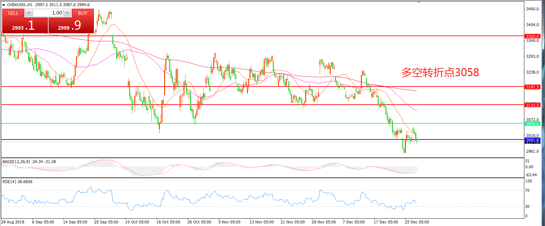Click the 1.00 volume input field
This screenshot has width=545, height=226.
coord(49,13)
